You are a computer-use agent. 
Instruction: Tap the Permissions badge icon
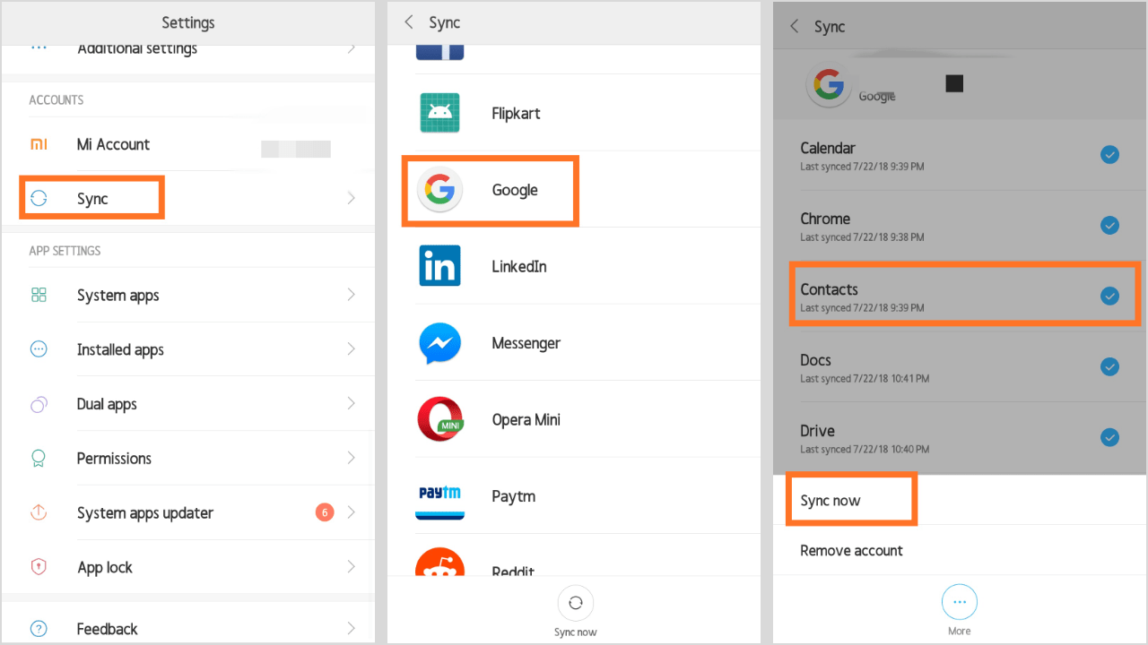tap(39, 458)
